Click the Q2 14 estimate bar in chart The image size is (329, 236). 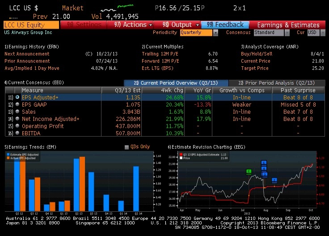[x=136, y=189]
